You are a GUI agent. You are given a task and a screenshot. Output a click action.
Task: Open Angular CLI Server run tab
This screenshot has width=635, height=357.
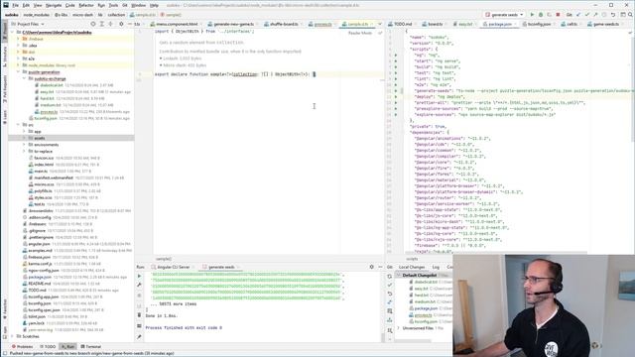[x=173, y=267]
